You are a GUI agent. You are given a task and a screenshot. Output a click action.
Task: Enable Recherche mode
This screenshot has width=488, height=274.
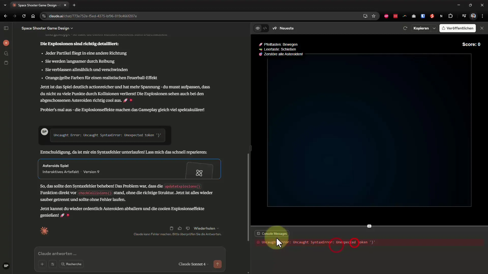[x=71, y=264]
